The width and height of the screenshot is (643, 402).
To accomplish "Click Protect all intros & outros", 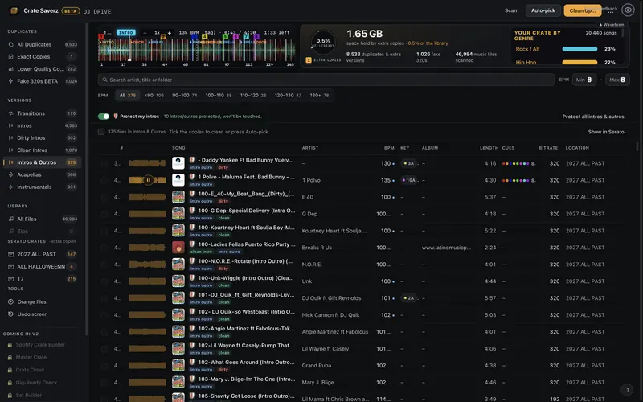I will coord(593,117).
